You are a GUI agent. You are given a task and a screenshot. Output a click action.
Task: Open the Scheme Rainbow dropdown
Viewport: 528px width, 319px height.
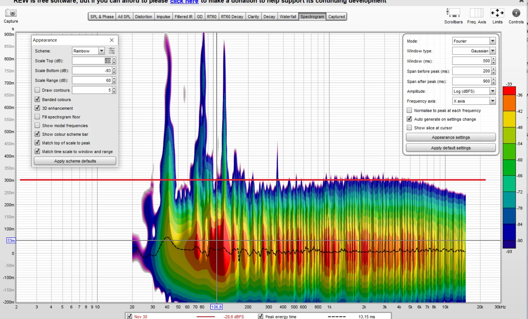pos(102,51)
